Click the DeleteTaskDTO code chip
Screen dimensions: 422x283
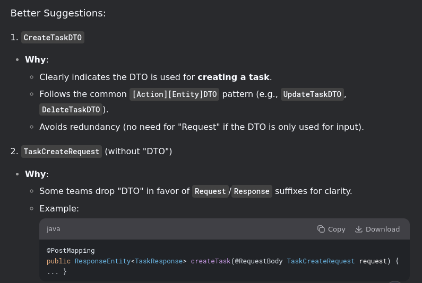pos(71,110)
